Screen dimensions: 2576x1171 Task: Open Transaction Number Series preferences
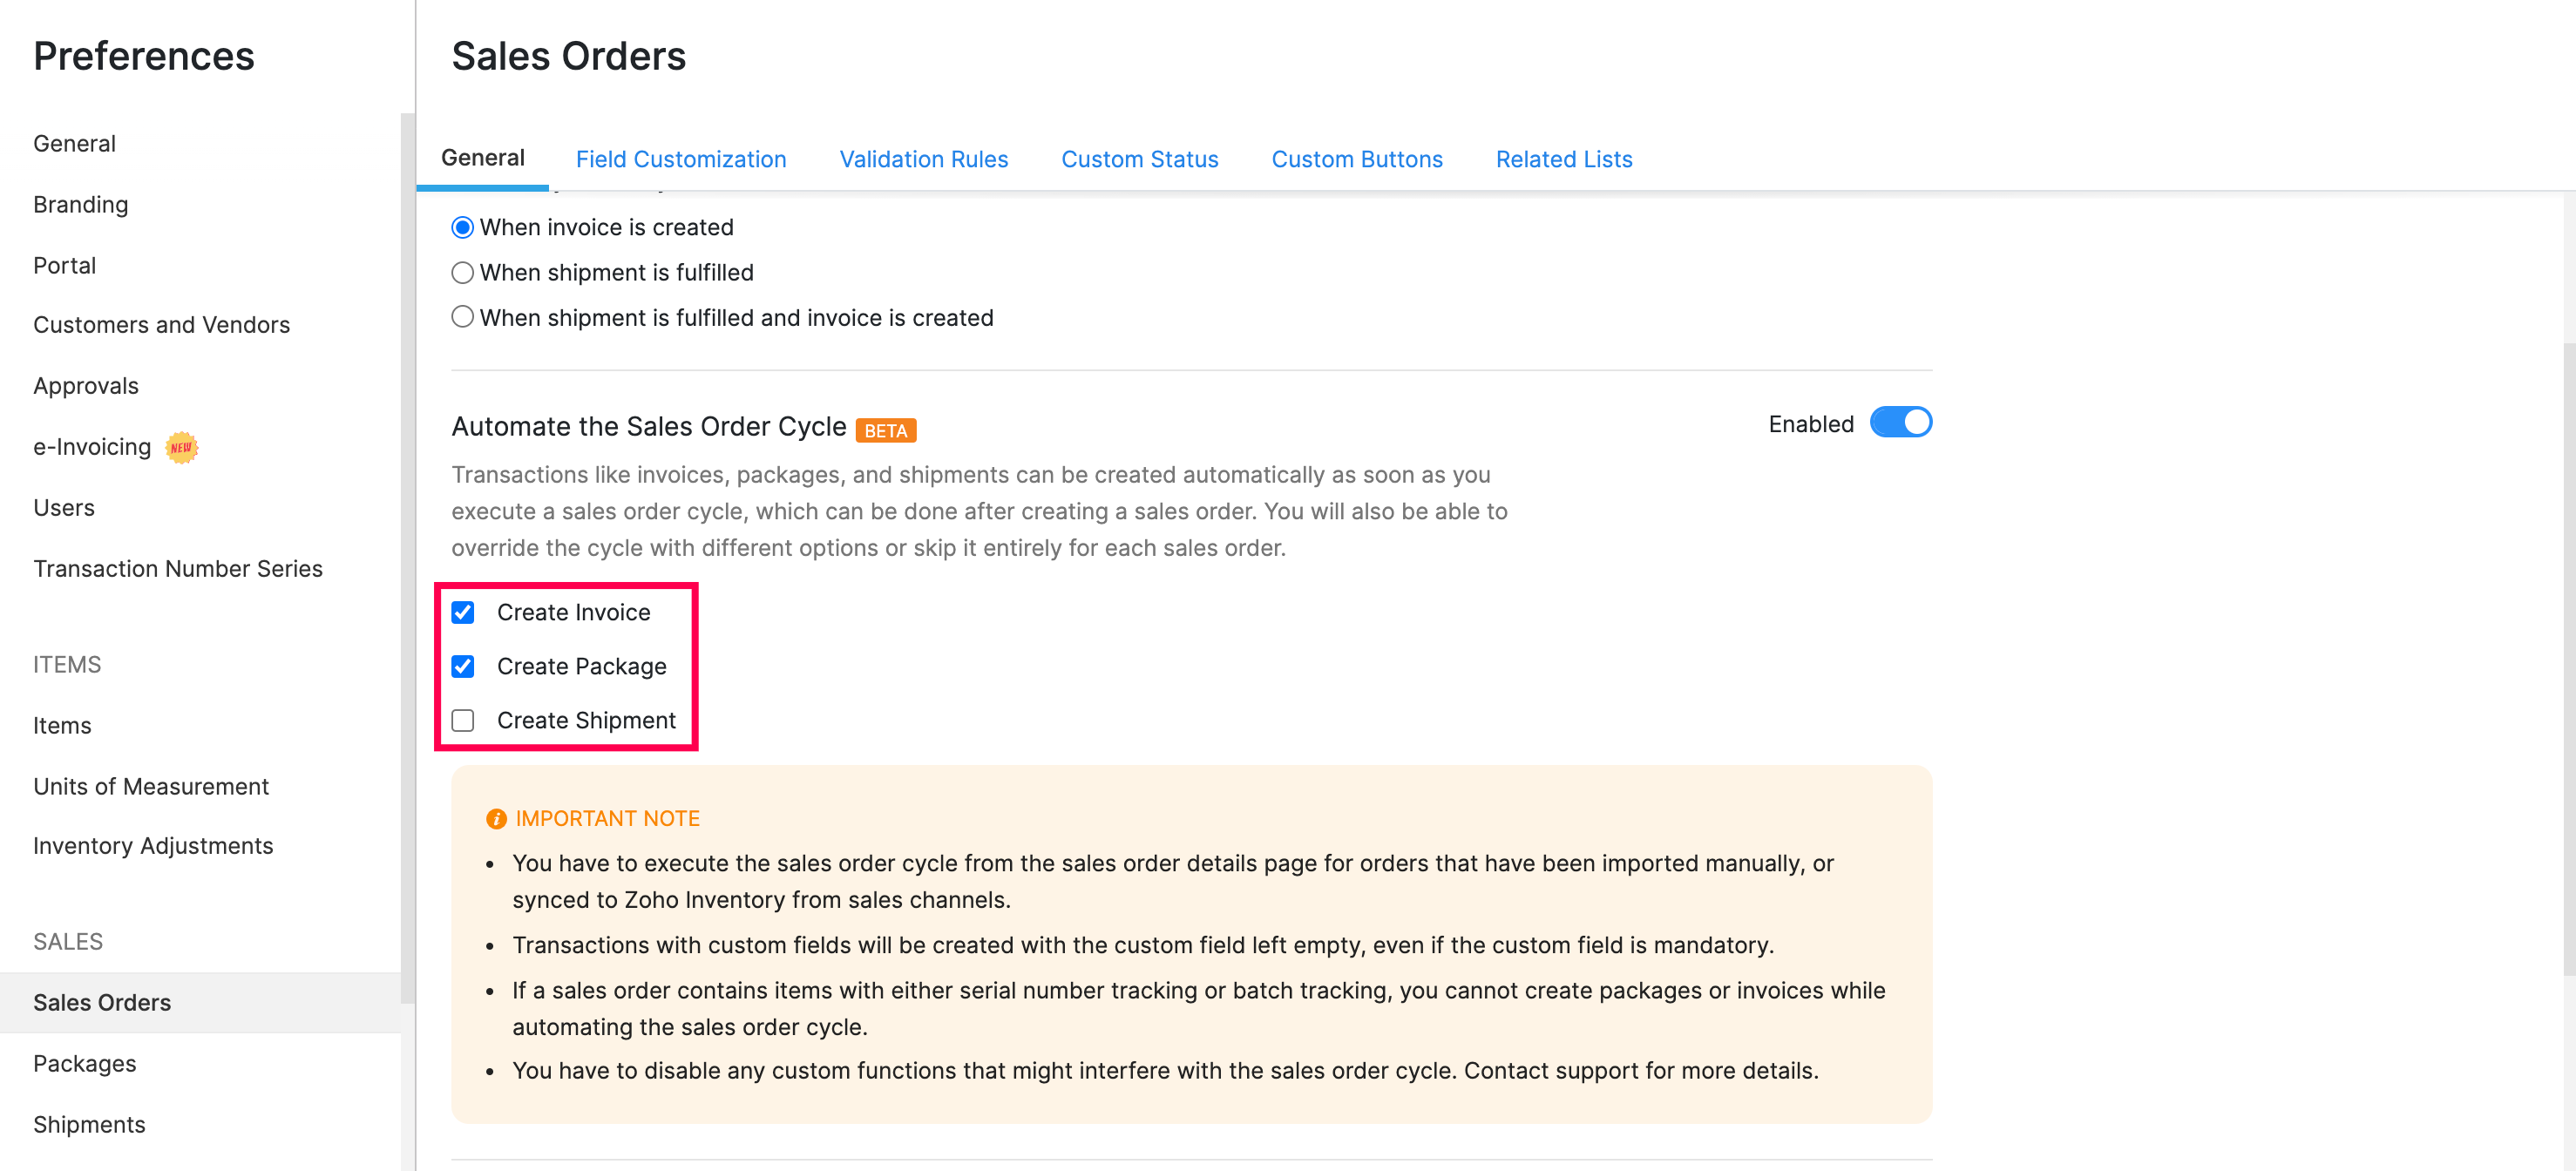[x=178, y=568]
